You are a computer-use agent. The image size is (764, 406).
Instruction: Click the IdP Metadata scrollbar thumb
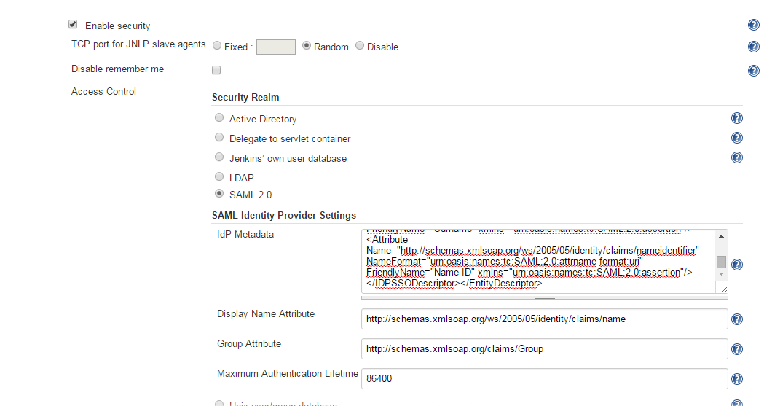721,262
